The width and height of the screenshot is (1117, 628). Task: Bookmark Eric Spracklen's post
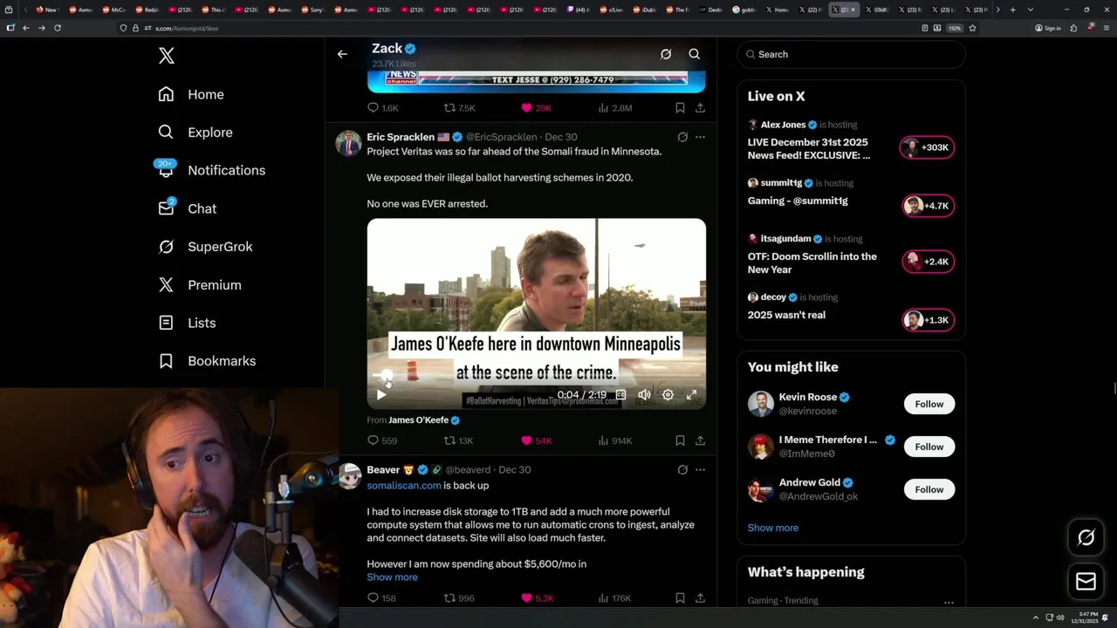coord(680,440)
